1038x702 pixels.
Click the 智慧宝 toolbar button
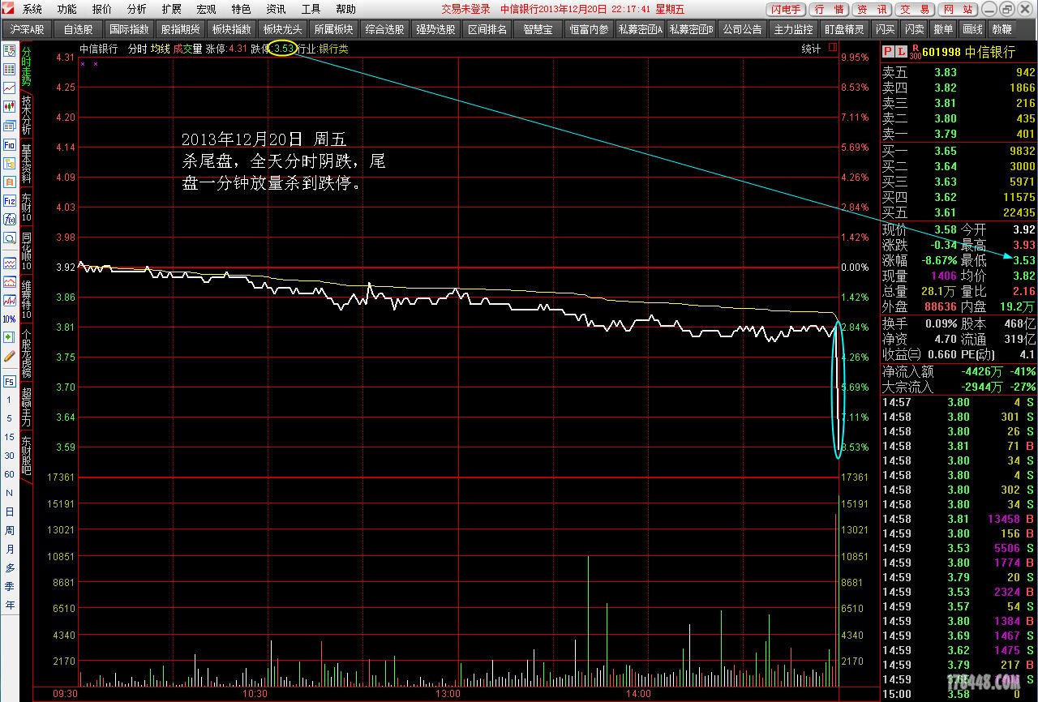pos(538,29)
